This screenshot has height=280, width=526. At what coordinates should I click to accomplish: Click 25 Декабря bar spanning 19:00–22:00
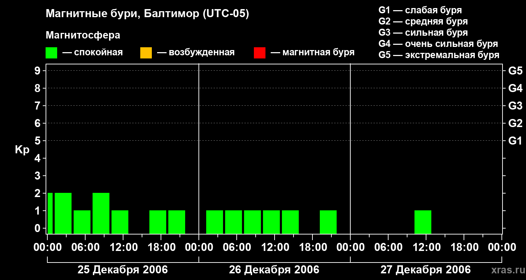177,222
